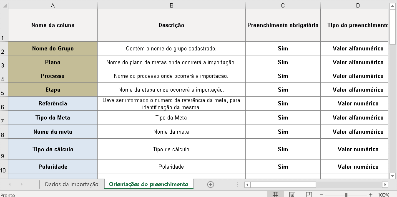Viewport: 397px width, 197px height.
Task: Click the horizontal scrollbar thumb
Action: point(283,185)
